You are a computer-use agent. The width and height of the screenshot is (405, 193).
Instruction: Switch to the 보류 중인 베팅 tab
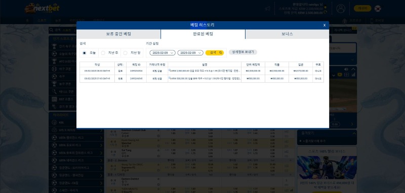tap(118, 34)
